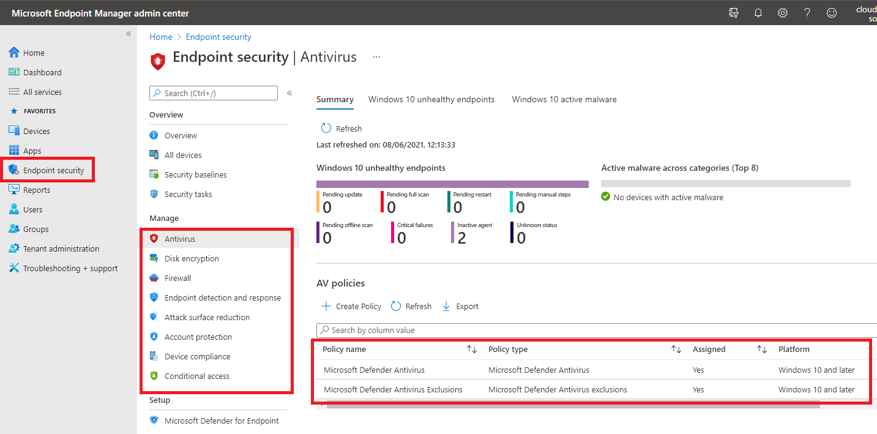
Task: Open Microsoft Defender Antivirus Exclusions policy
Action: click(x=393, y=389)
